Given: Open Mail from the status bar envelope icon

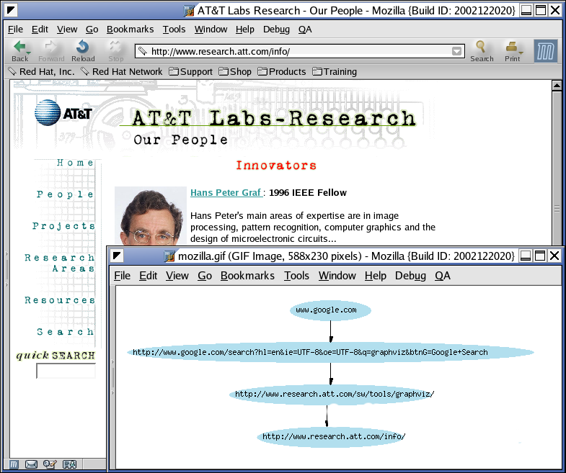Looking at the screenshot, I should coord(31,464).
